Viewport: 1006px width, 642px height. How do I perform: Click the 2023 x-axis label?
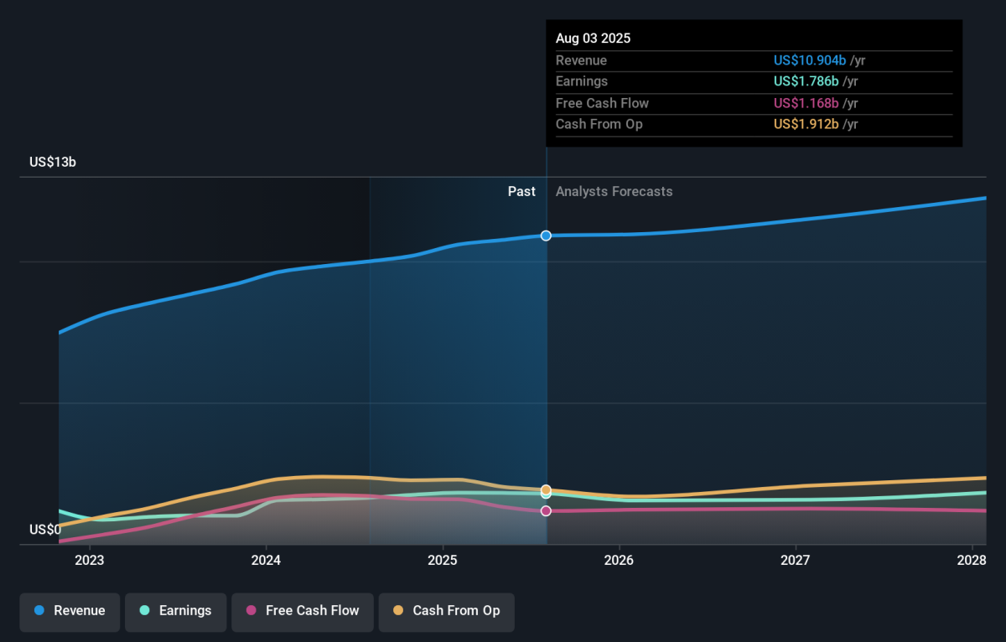(90, 560)
